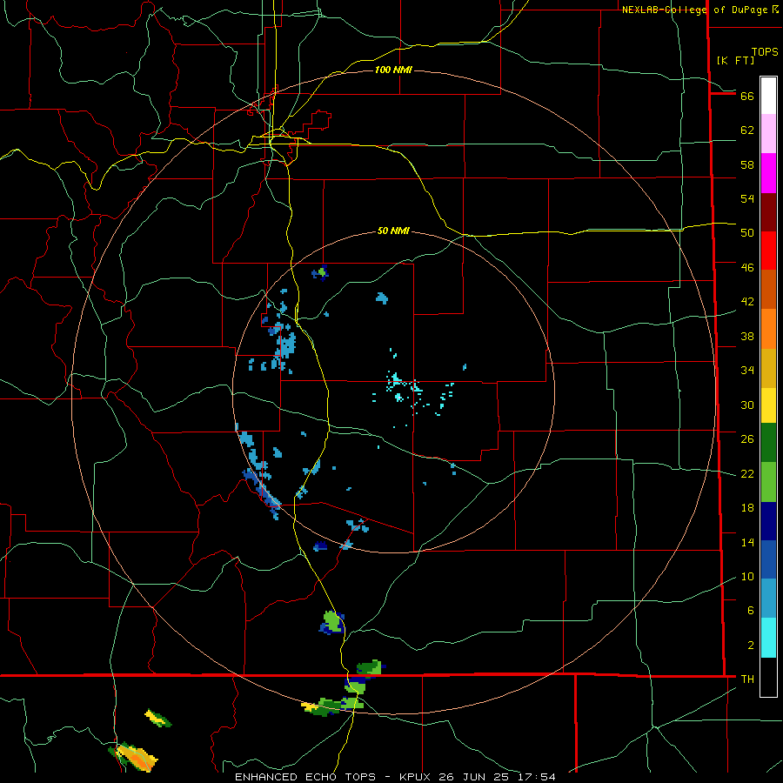This screenshot has height=783, width=783.
Task: Click the "TH" legend label
Action: (x=747, y=679)
